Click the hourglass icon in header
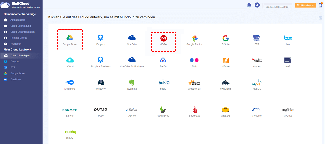The width and height of the screenshot is (325, 144). (x=321, y=5)
